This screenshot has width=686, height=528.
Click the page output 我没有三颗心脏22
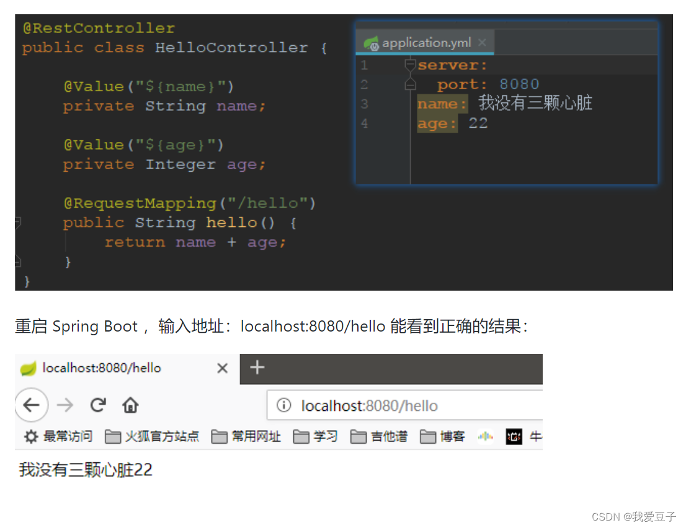coord(86,470)
